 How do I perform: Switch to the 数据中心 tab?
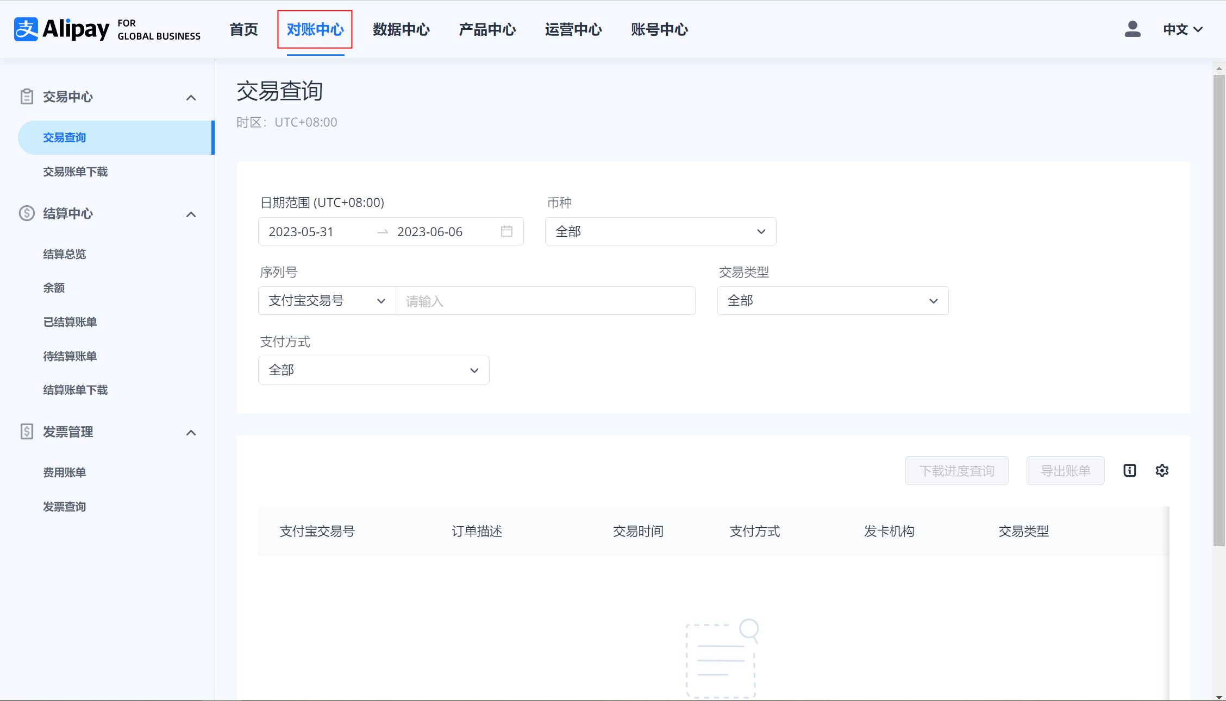coord(401,29)
